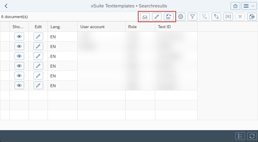258x142 pixels.
Task: Open the home page icon
Action: (x=235, y=6)
